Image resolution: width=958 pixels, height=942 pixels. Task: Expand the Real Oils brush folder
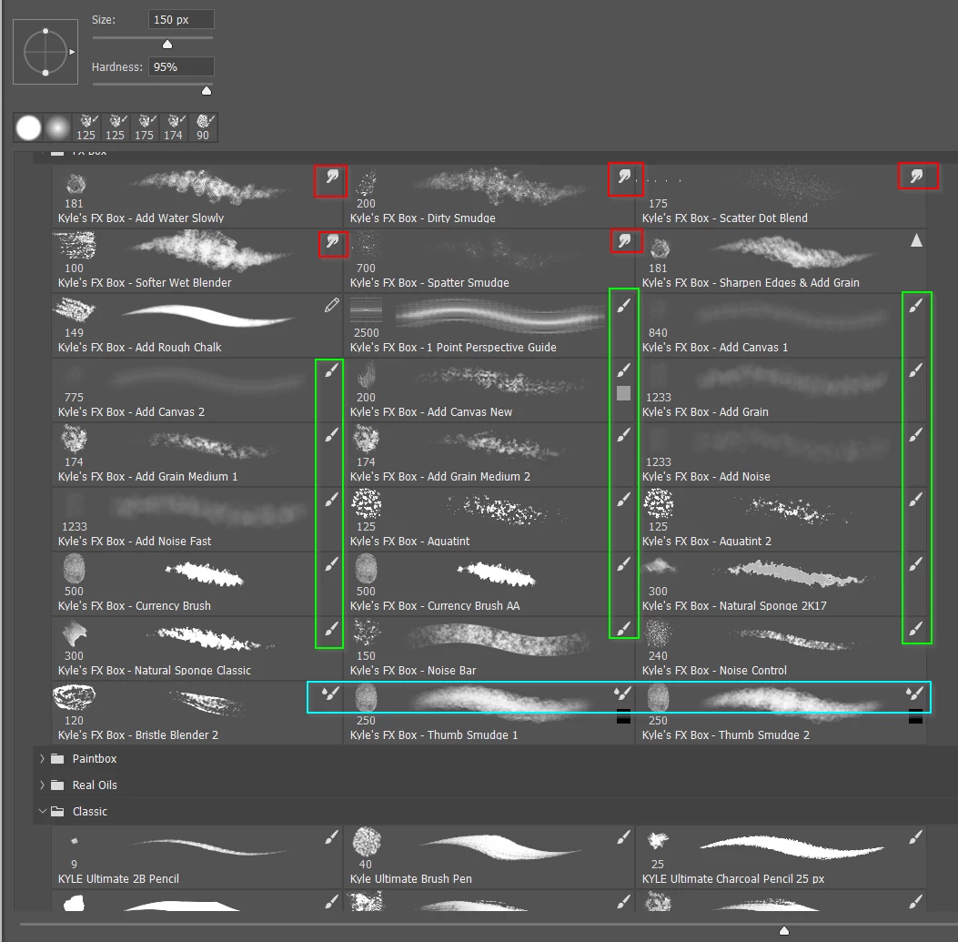42,785
